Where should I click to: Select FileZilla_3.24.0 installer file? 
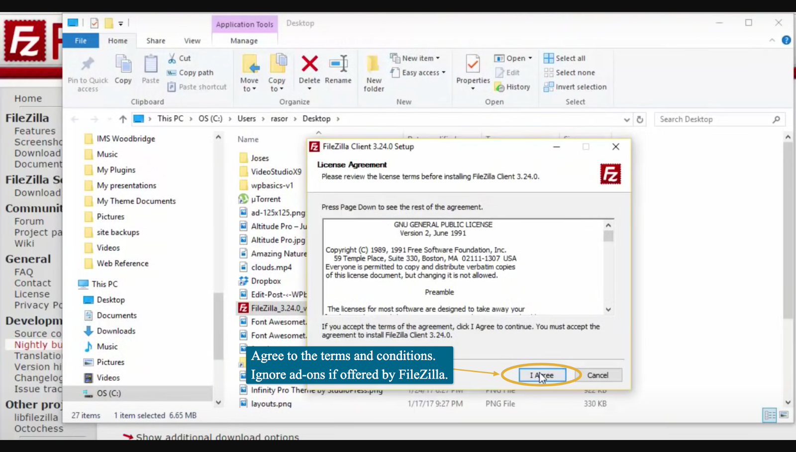tap(272, 308)
